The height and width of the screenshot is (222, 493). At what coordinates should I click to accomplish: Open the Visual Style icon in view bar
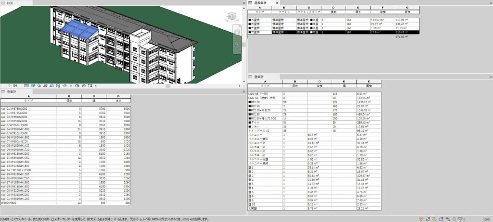point(31,85)
